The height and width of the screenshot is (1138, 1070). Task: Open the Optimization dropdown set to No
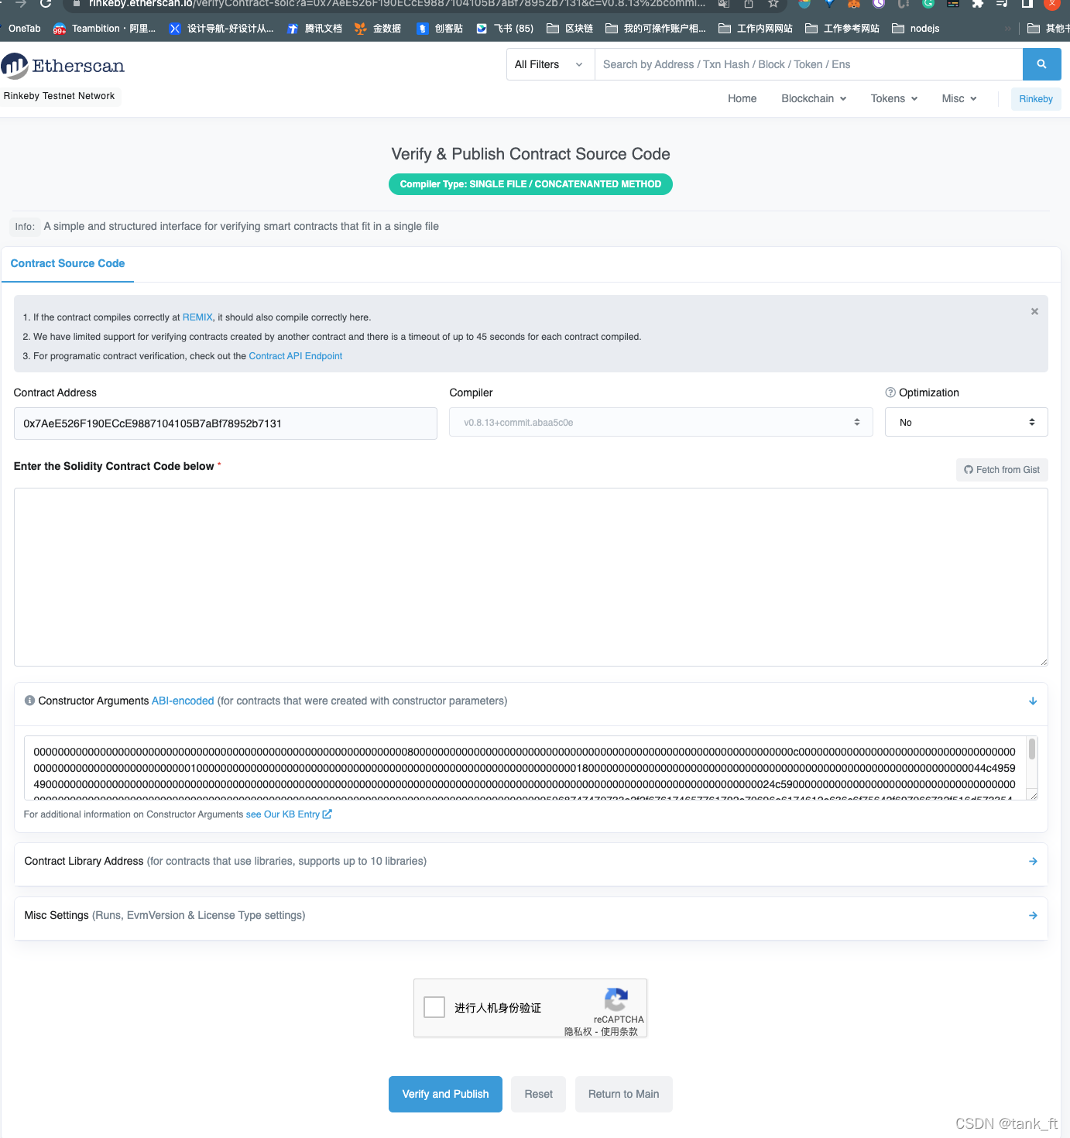pos(965,422)
